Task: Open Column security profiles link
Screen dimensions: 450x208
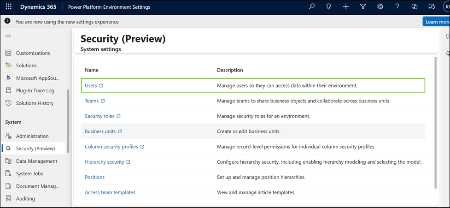Action: pyautogui.click(x=111, y=147)
